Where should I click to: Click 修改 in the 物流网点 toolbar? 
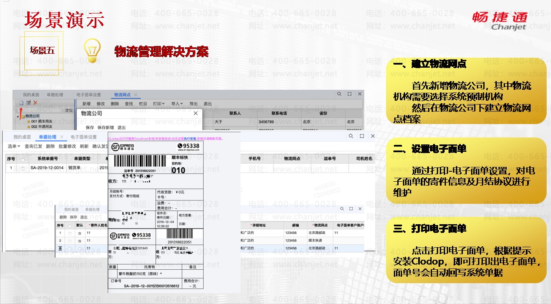click(x=100, y=104)
